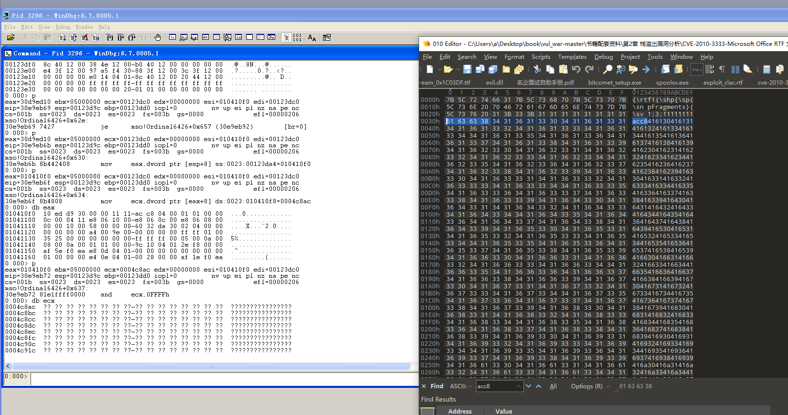Click the column view icon in 010 Editor
Screen dimensions: 788x415
tap(735, 69)
